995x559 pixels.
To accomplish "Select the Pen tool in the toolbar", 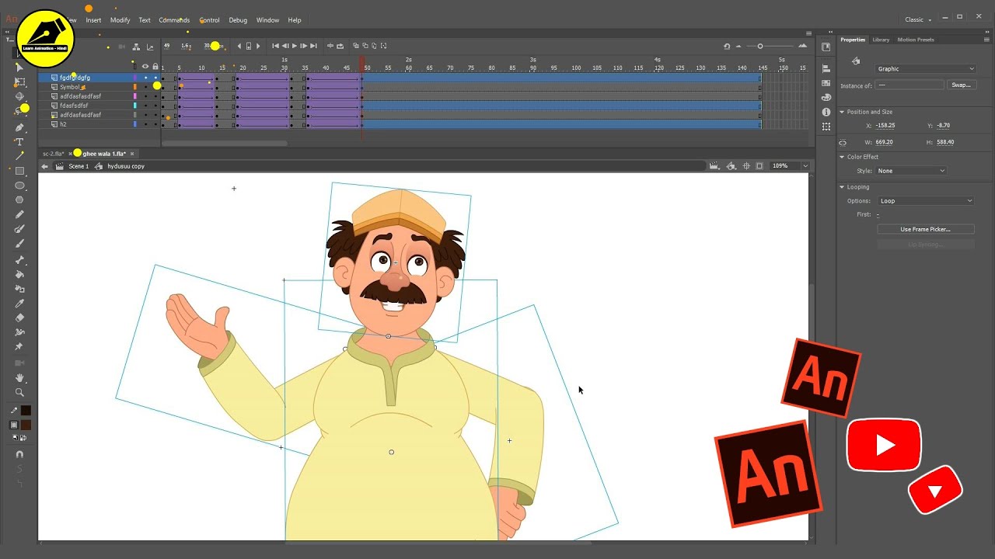I will tap(19, 127).
